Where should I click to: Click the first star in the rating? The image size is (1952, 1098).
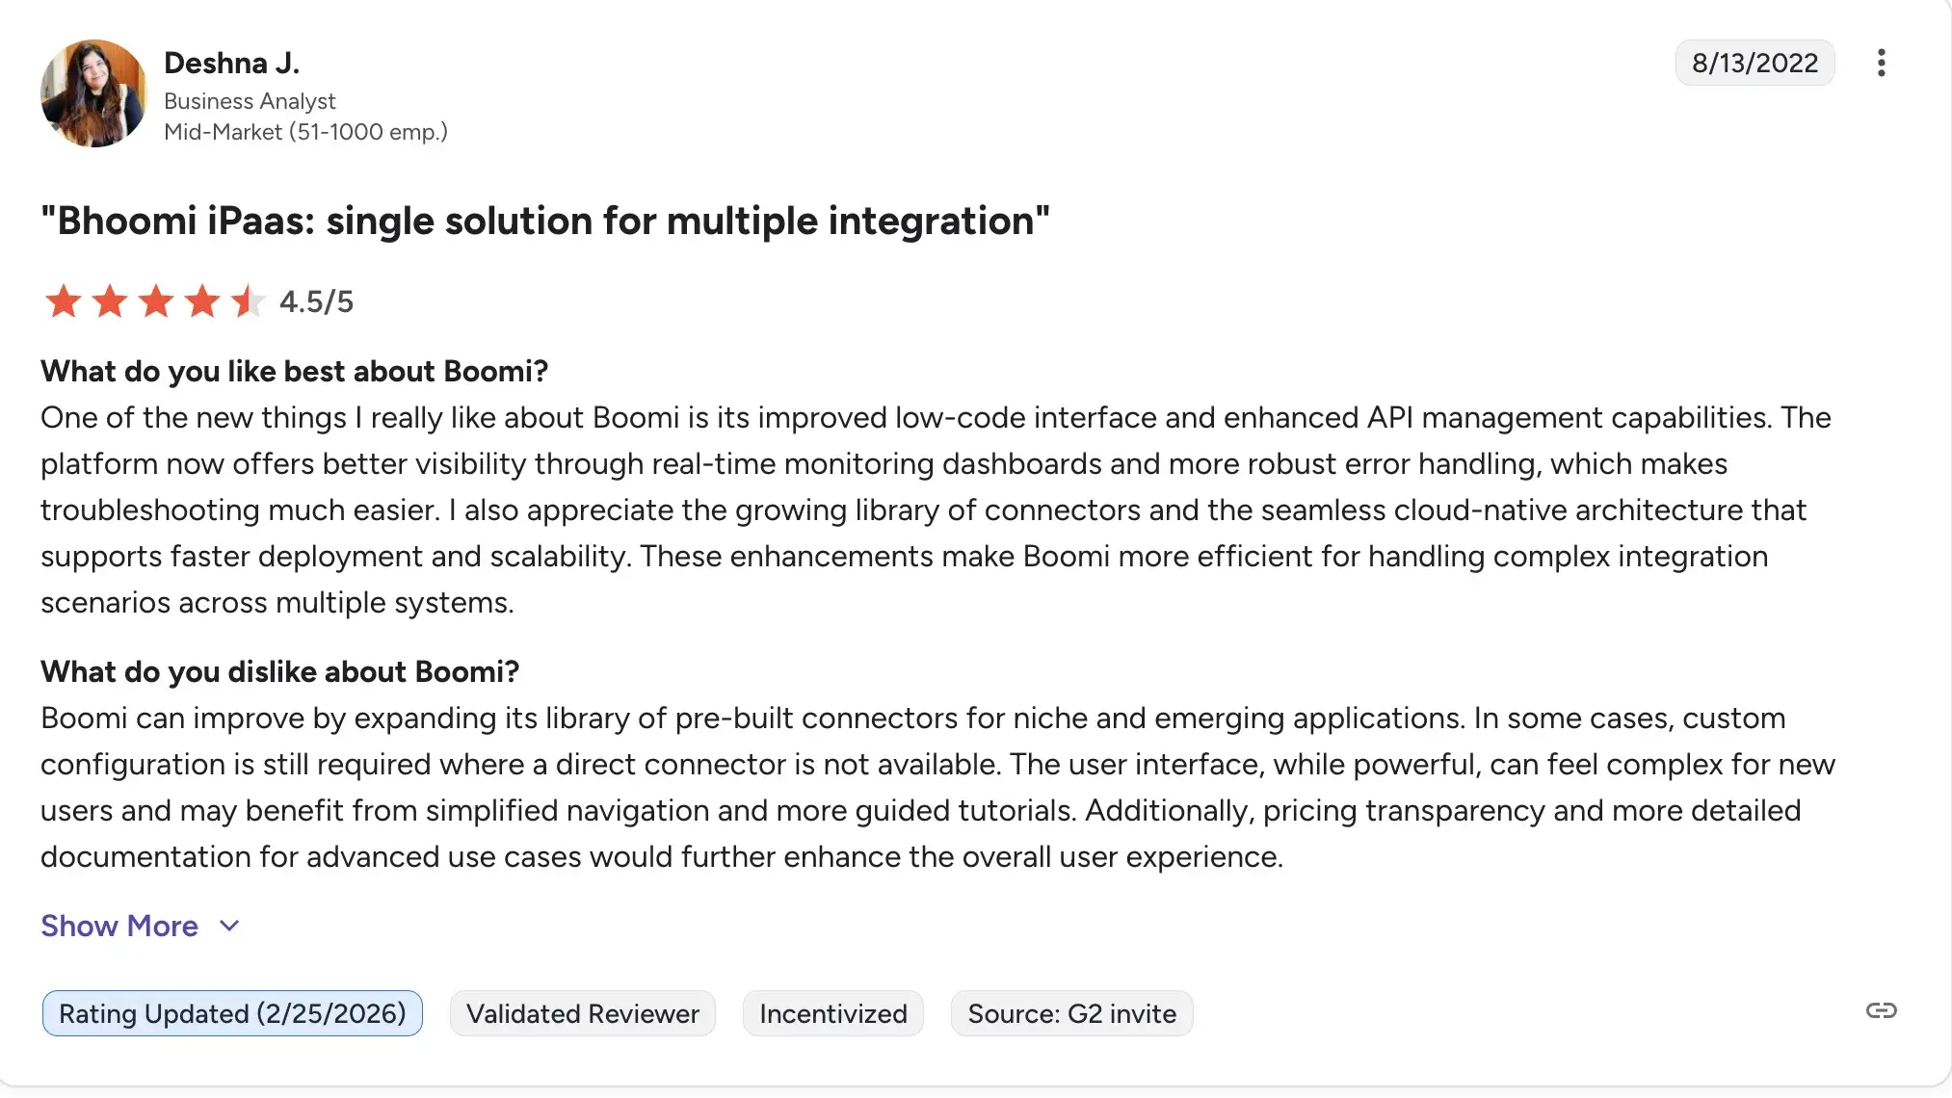click(64, 301)
